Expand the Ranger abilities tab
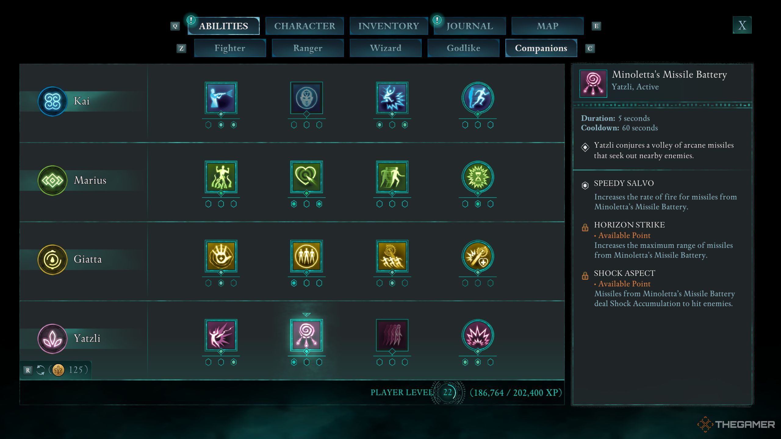Image resolution: width=781 pixels, height=439 pixels. tap(307, 48)
